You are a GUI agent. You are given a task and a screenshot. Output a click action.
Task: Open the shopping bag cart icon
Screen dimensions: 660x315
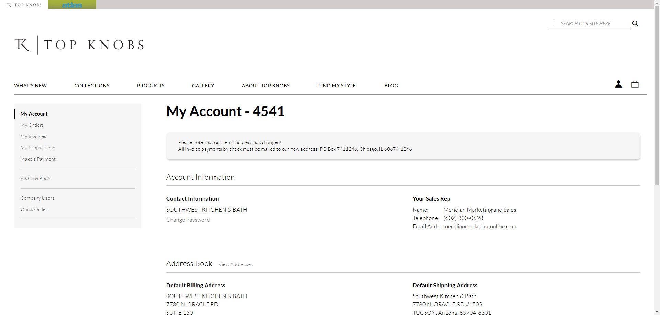635,84
